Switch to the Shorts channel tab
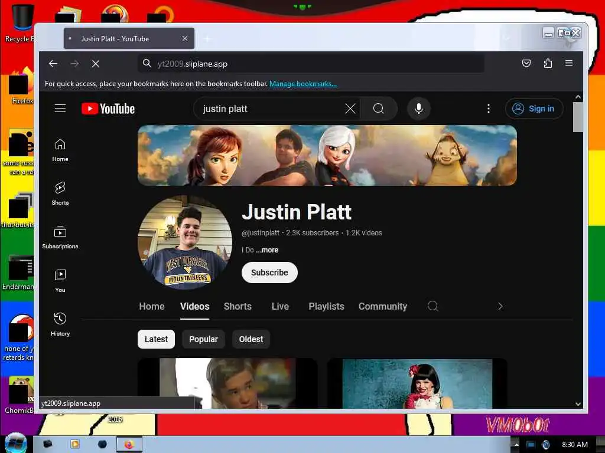Screen dimensions: 605x453 tap(238, 306)
